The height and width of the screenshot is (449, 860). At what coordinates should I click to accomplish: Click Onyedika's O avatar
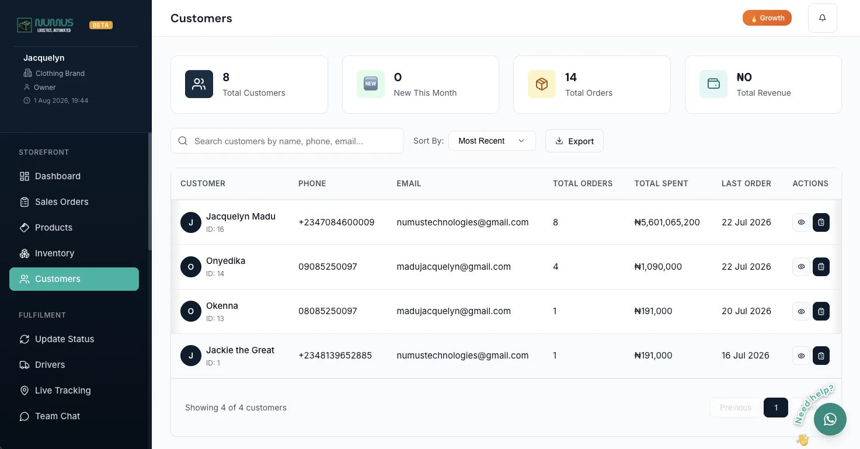[x=191, y=267]
